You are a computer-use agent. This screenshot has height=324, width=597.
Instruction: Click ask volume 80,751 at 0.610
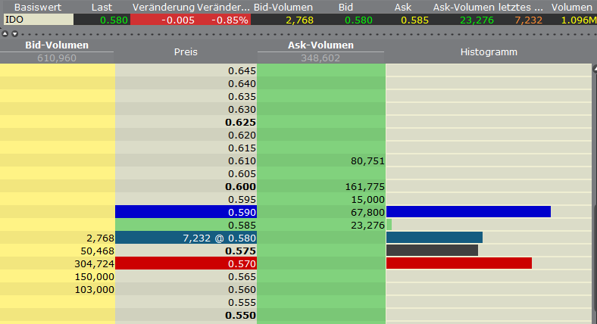pos(367,160)
